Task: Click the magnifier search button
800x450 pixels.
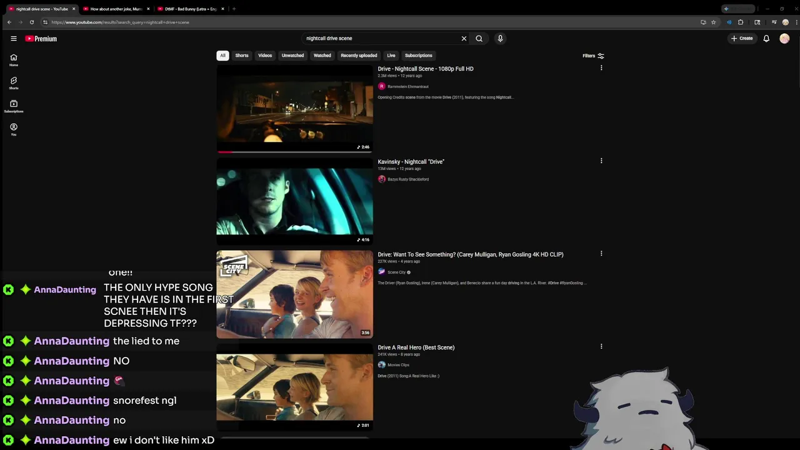Action: (479, 39)
